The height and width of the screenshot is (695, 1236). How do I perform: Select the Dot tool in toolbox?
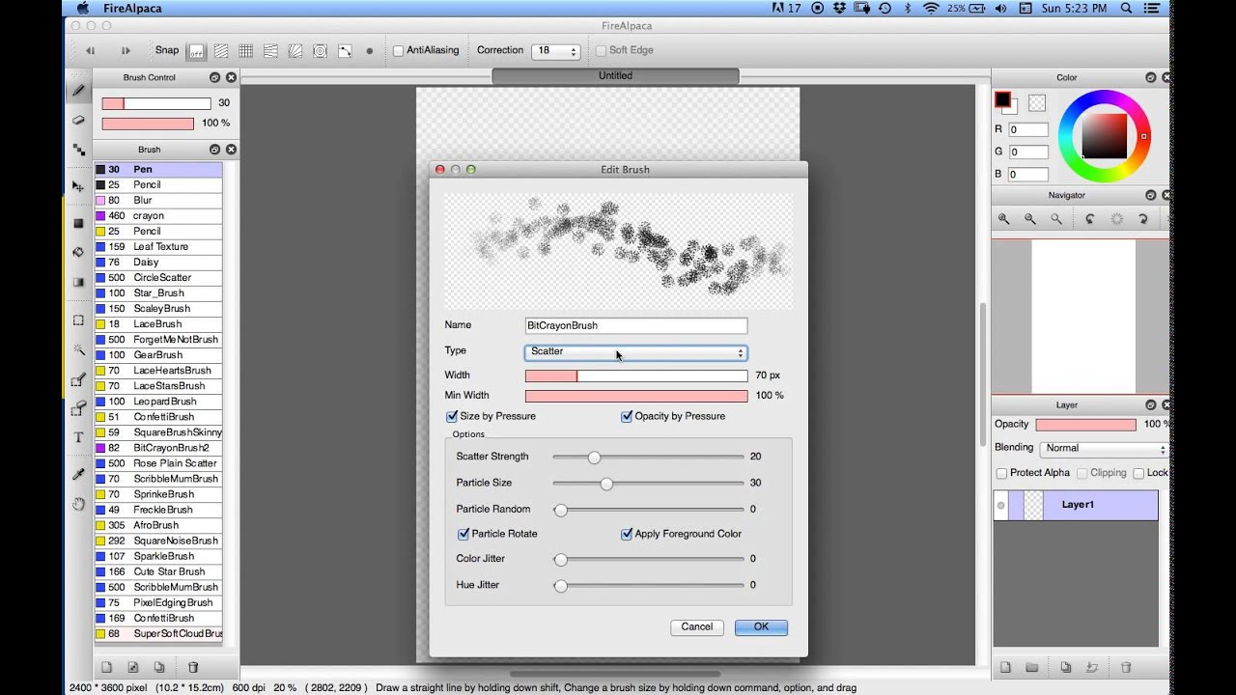tap(78, 150)
